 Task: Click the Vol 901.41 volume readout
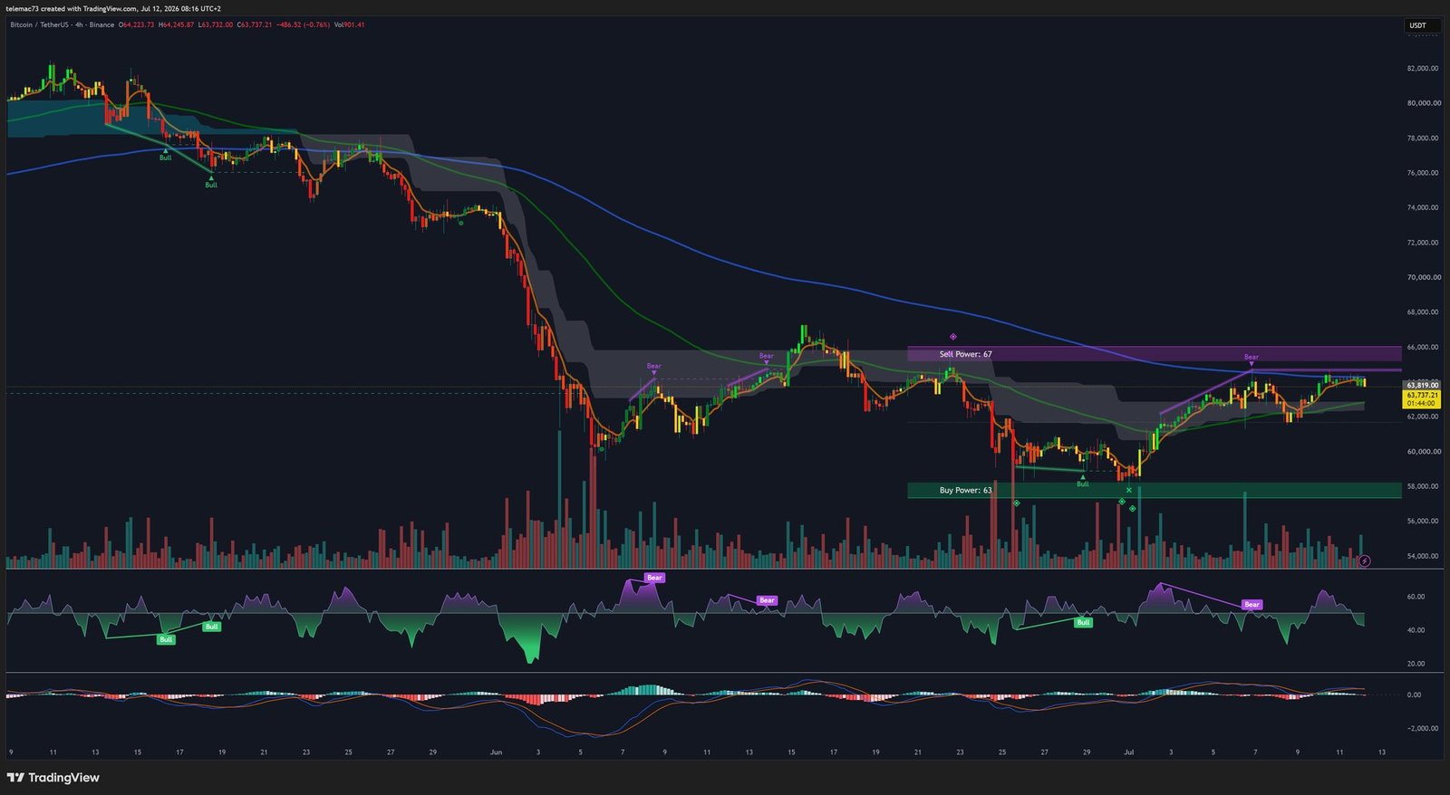349,24
